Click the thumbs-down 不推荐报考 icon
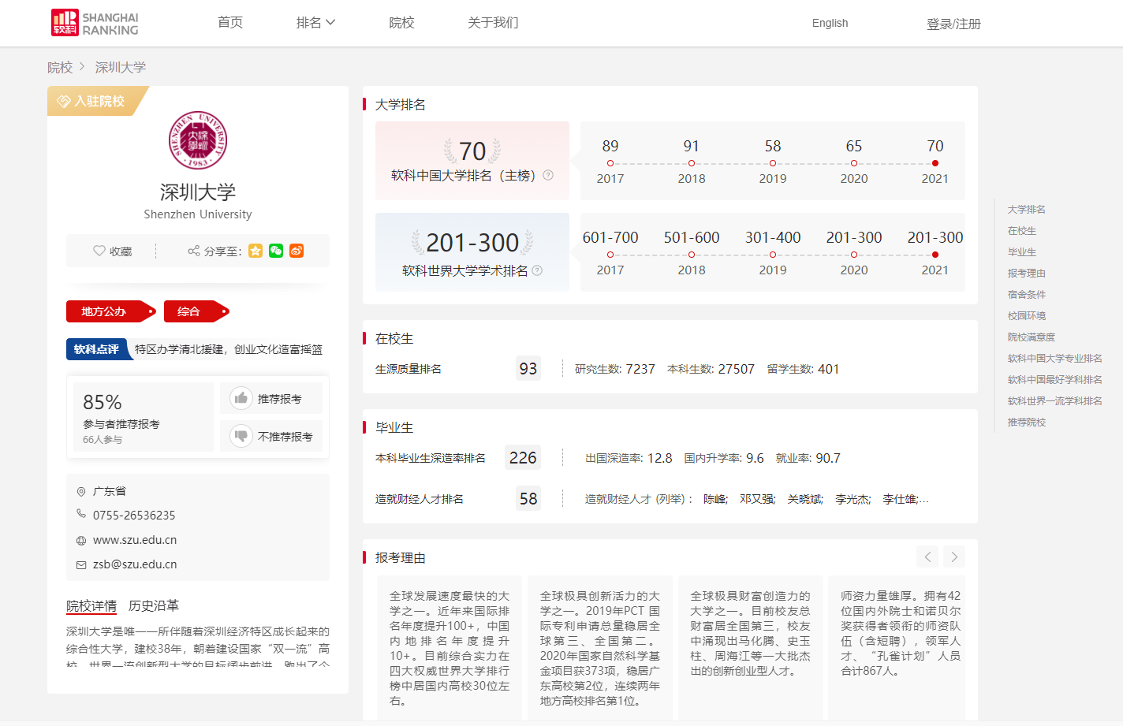 [241, 435]
